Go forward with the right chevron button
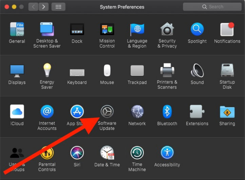245x180 pixels. 43,7
